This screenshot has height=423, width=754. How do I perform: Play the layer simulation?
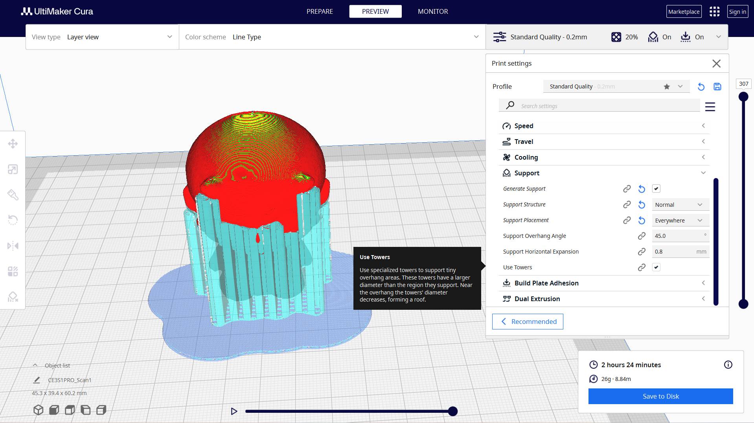[x=234, y=411]
